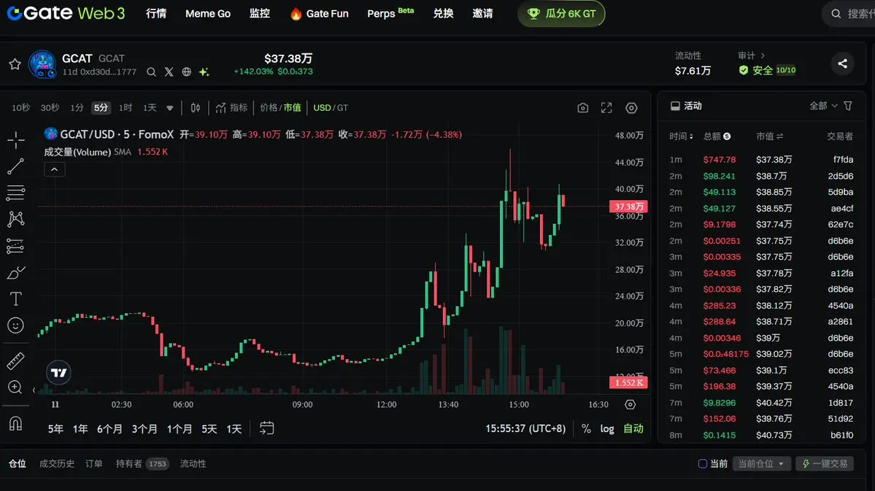
Task: Expand the 审计 audit details arrow
Action: click(763, 55)
